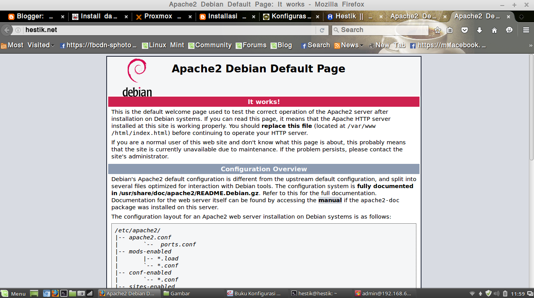Open the New Tab bookmark
This screenshot has width=534, height=298.
click(387, 45)
